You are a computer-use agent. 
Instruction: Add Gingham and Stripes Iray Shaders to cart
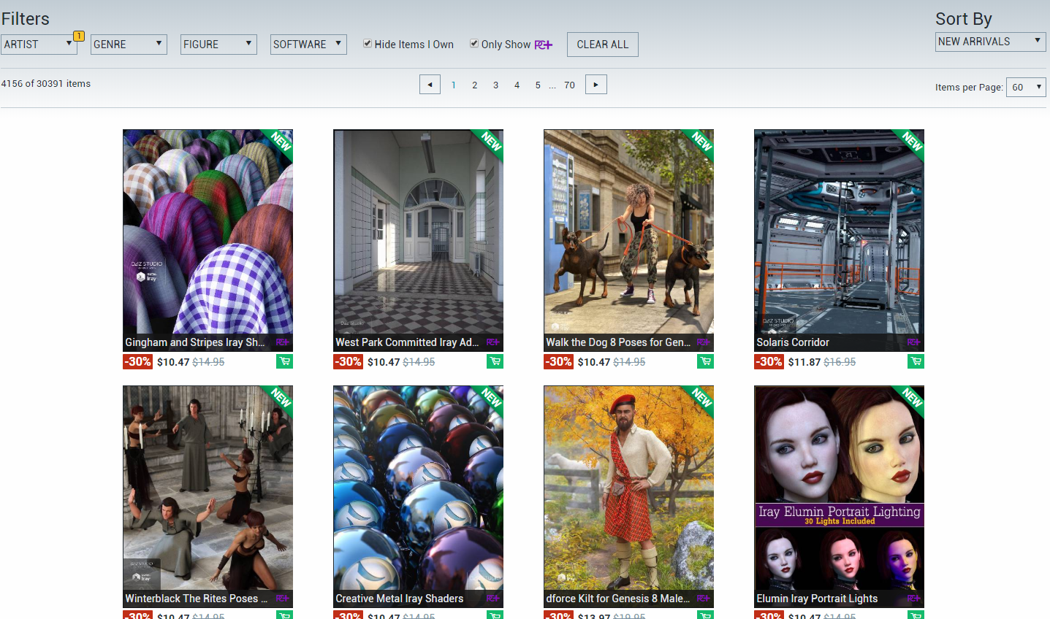pos(284,361)
